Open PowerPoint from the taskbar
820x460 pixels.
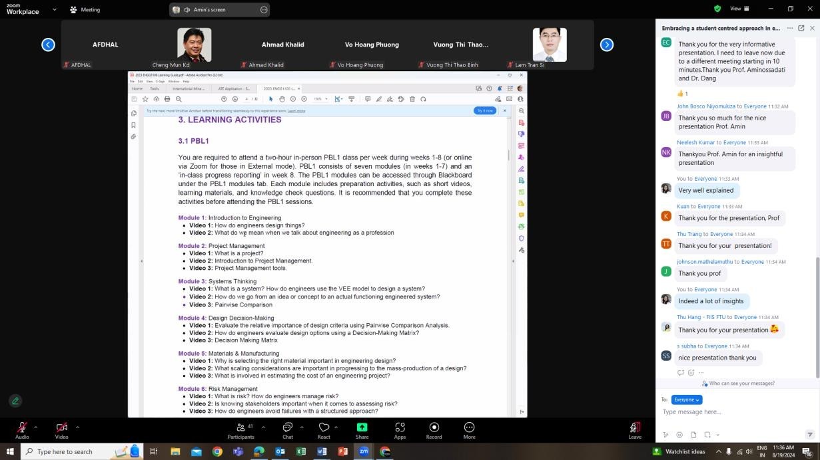pos(343,451)
